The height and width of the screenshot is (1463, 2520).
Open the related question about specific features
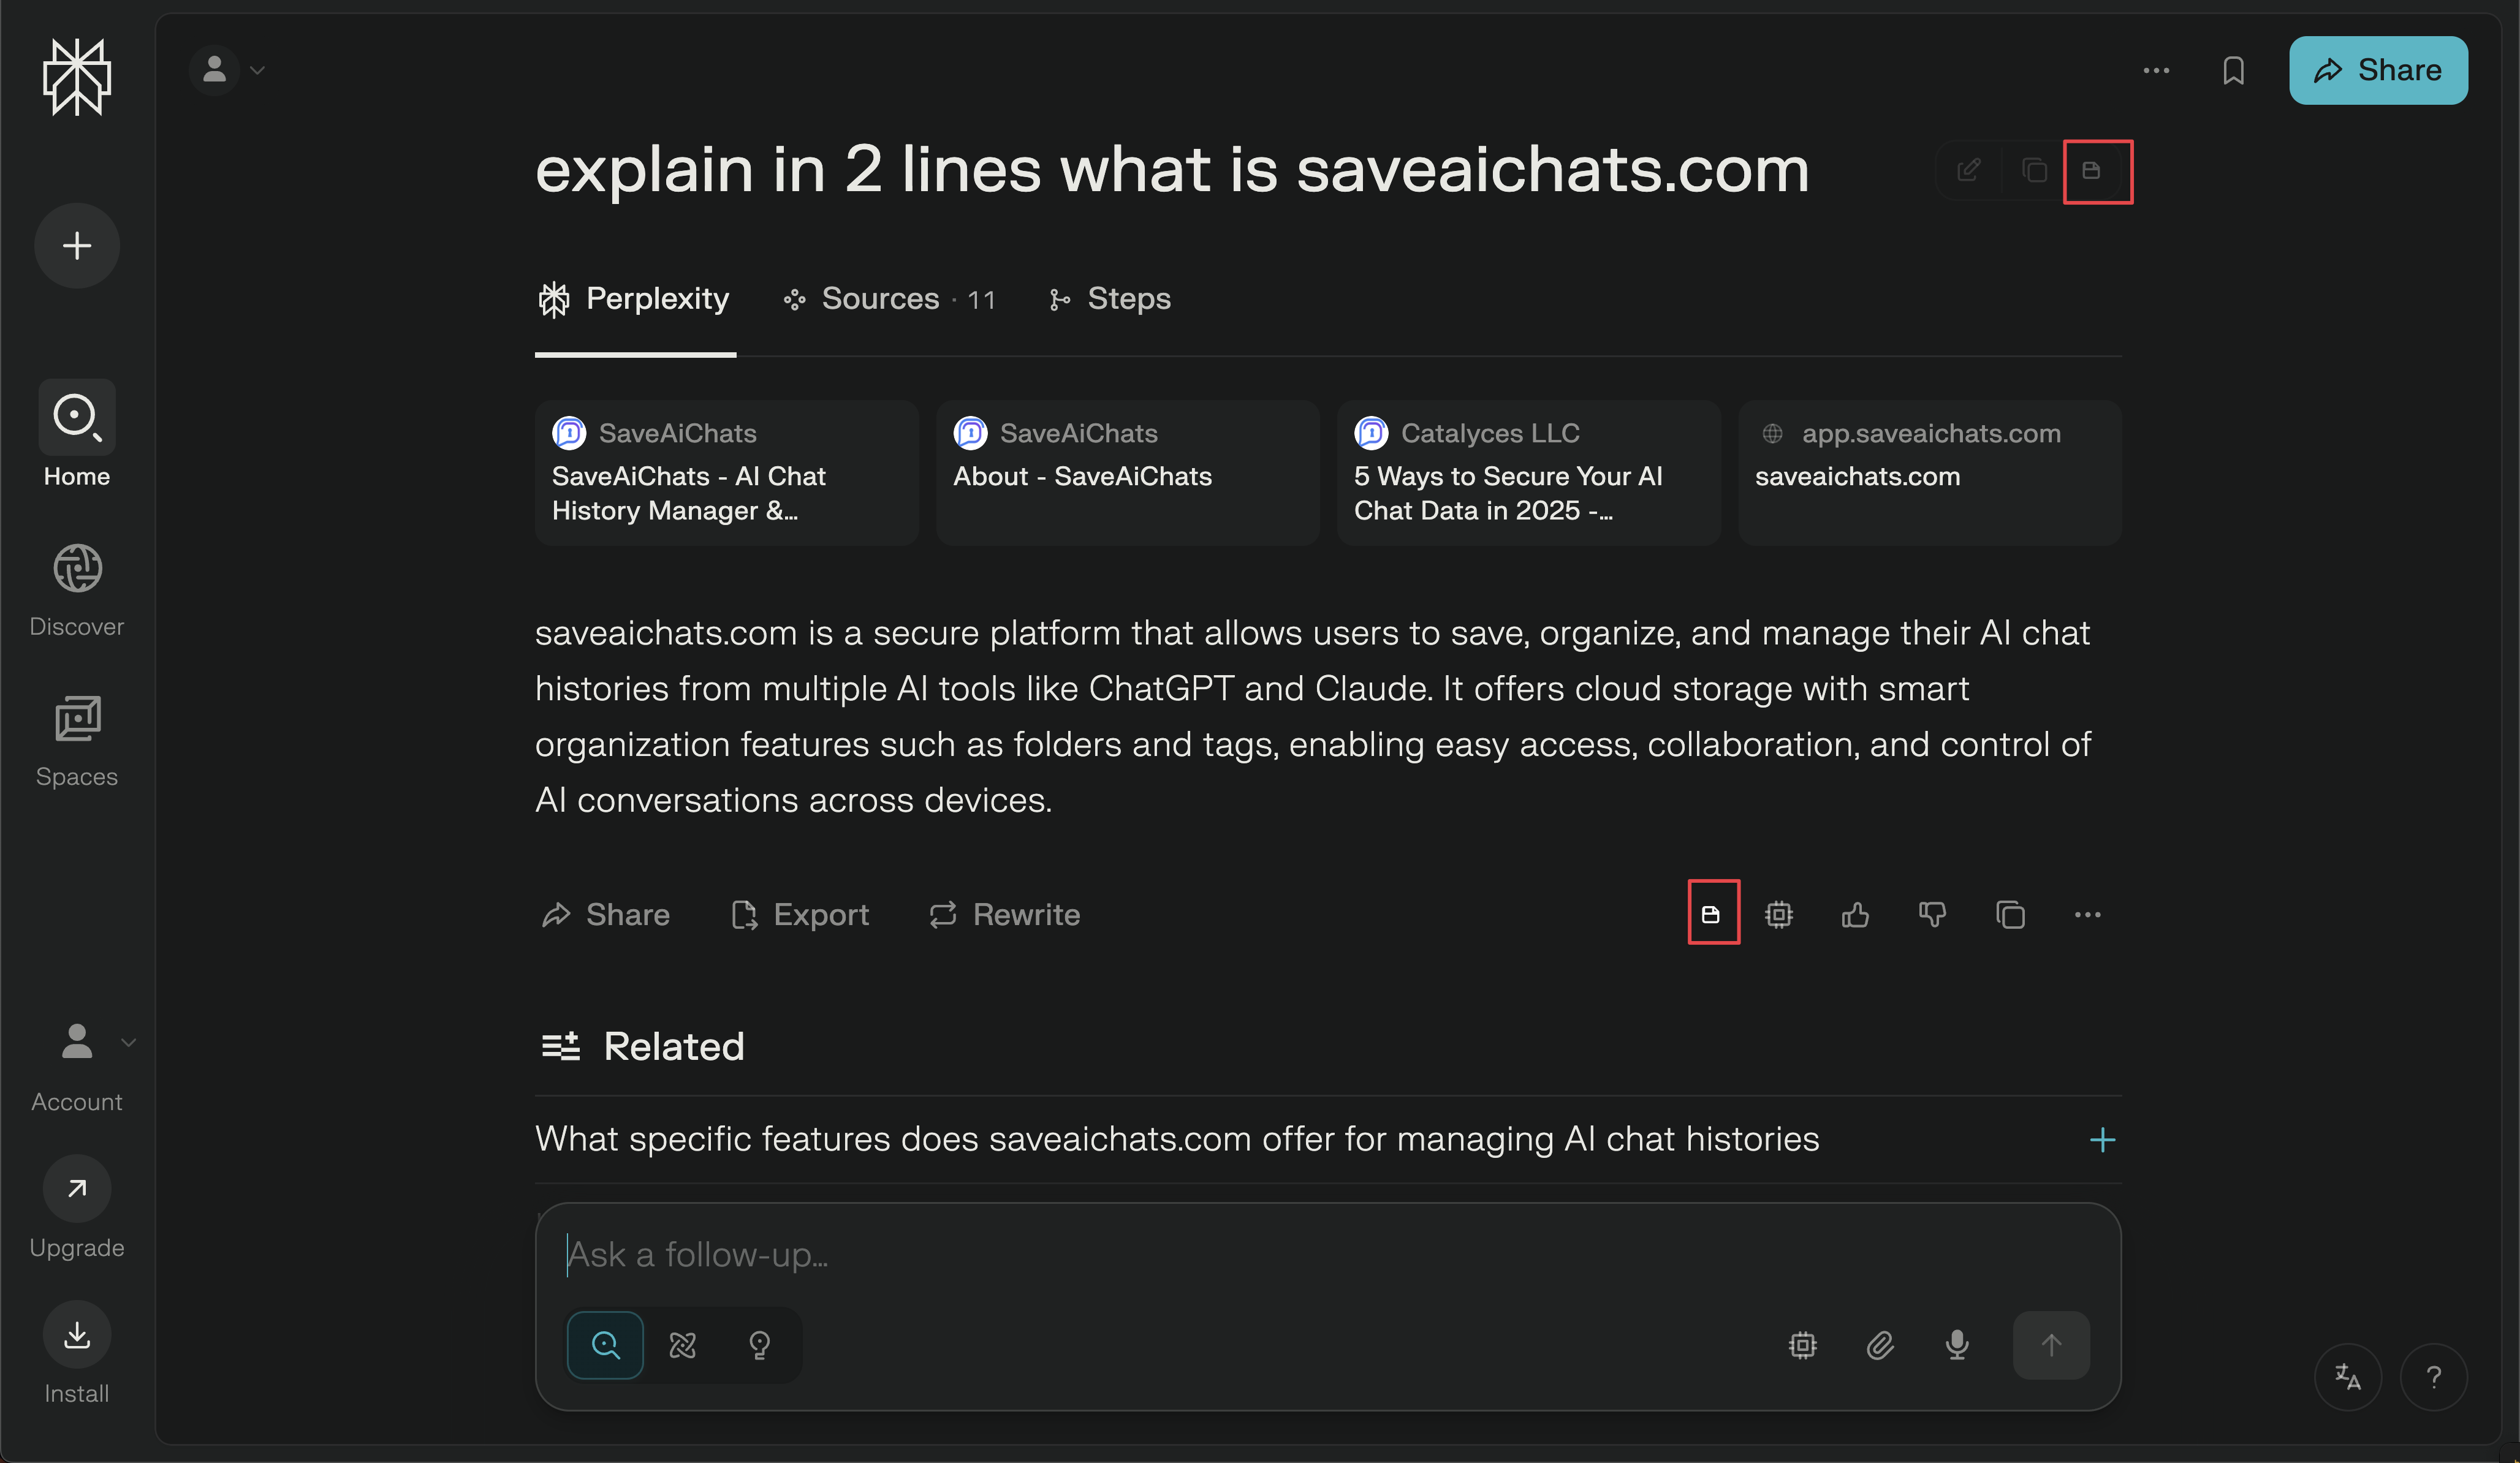click(x=1328, y=1140)
